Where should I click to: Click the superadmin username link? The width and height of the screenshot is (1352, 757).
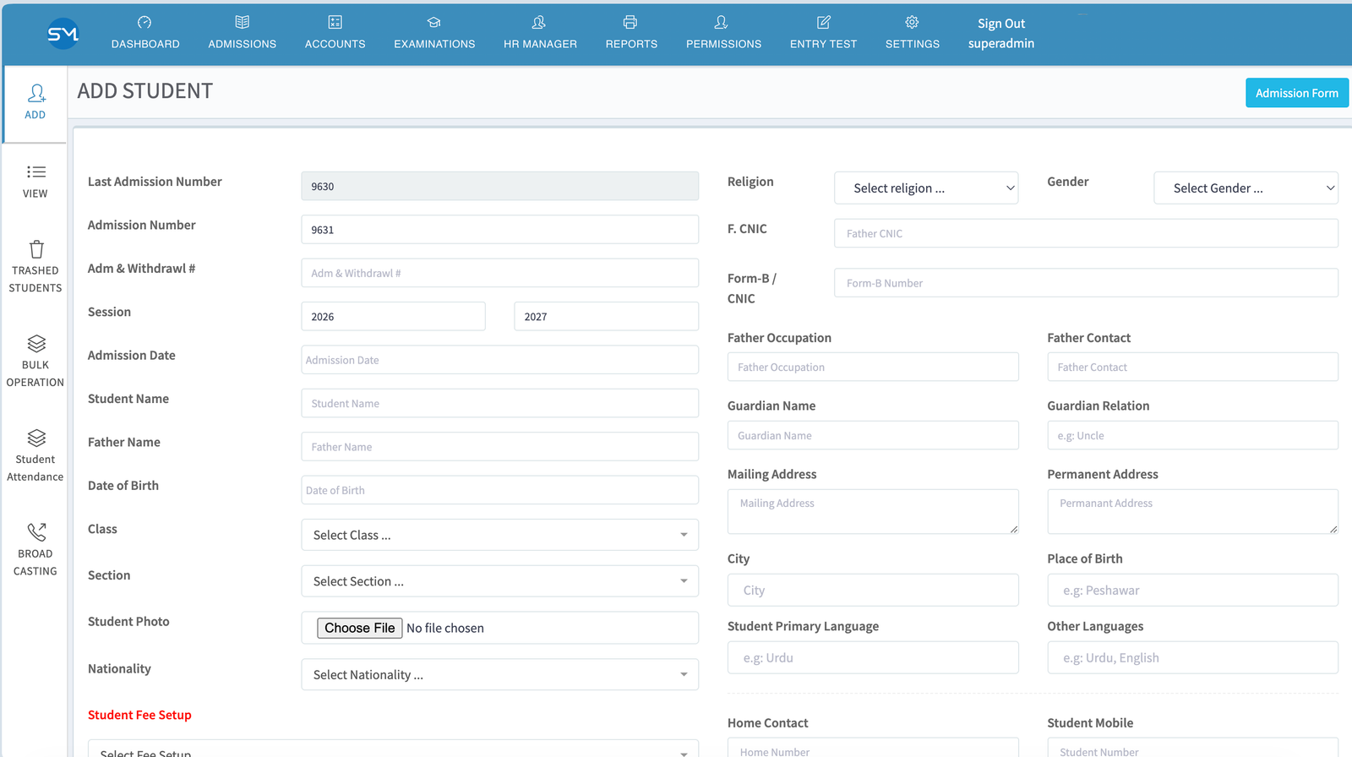pyautogui.click(x=1001, y=43)
